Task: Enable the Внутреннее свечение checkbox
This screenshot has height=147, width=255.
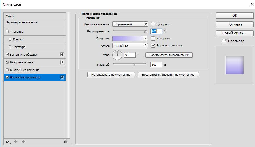Action: coord(7,70)
